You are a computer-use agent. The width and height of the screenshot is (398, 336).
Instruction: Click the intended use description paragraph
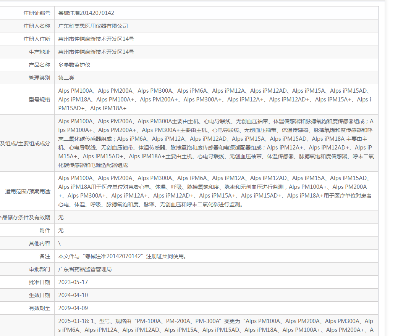(215, 191)
